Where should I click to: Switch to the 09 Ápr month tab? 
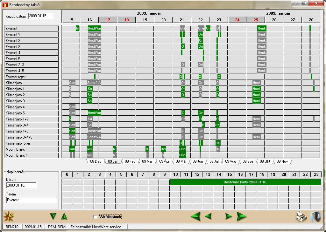(164, 161)
